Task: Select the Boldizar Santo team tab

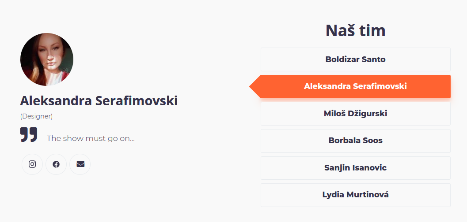Action: tap(355, 59)
